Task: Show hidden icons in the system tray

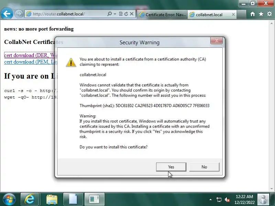Action: pos(210,199)
